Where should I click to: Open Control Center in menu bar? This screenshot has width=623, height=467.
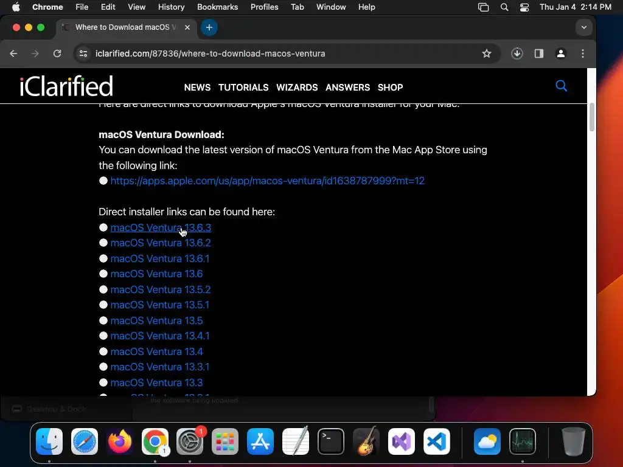tap(524, 7)
